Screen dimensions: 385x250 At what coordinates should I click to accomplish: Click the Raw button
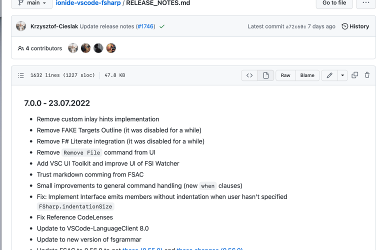click(x=285, y=75)
